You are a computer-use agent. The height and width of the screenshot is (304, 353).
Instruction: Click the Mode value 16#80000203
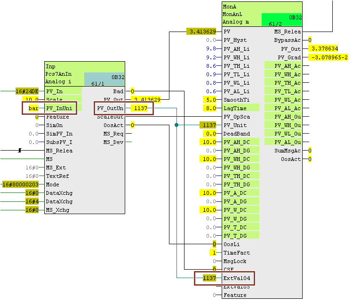(x=21, y=184)
